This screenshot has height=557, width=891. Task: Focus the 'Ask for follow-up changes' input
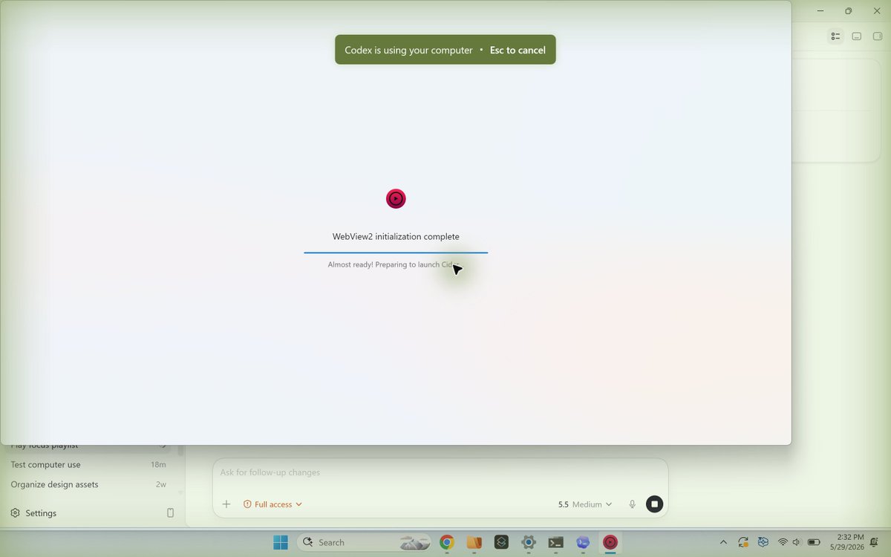coord(440,472)
